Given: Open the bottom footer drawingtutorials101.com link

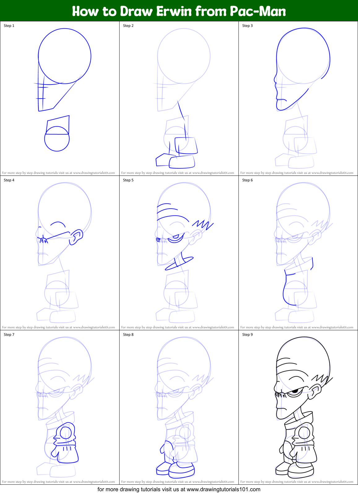Looking at the screenshot, I should [179, 489].
